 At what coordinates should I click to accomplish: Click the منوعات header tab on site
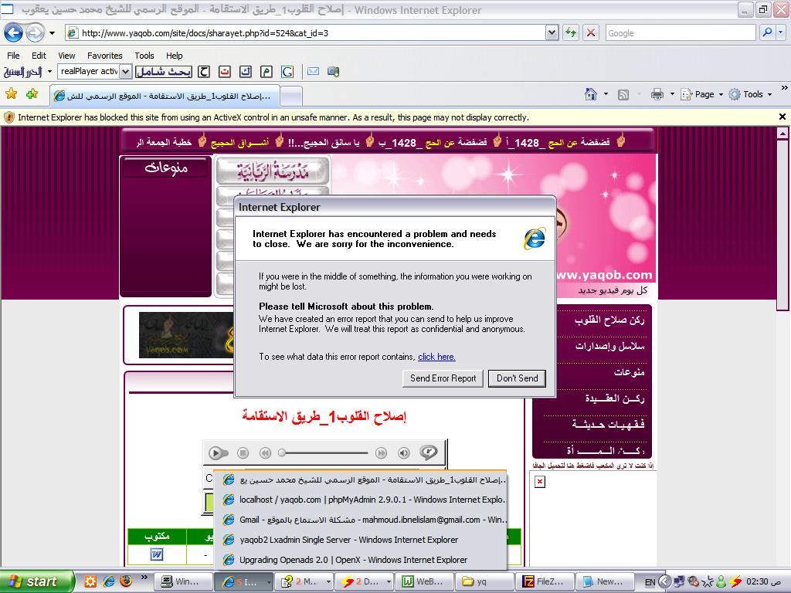(x=166, y=168)
